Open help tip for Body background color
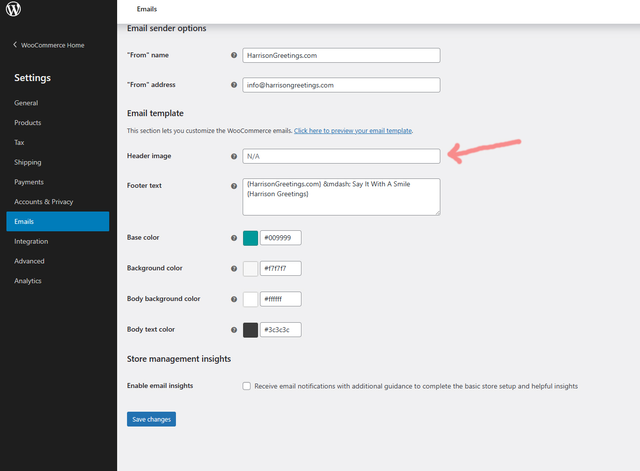The width and height of the screenshot is (640, 471). click(x=234, y=299)
